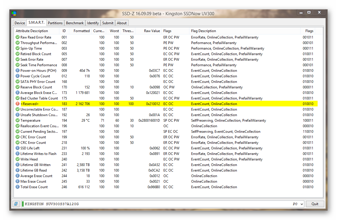Click the check icon for SATA PHY Error Count
Screen dimensions: 337x220
(x=18, y=82)
